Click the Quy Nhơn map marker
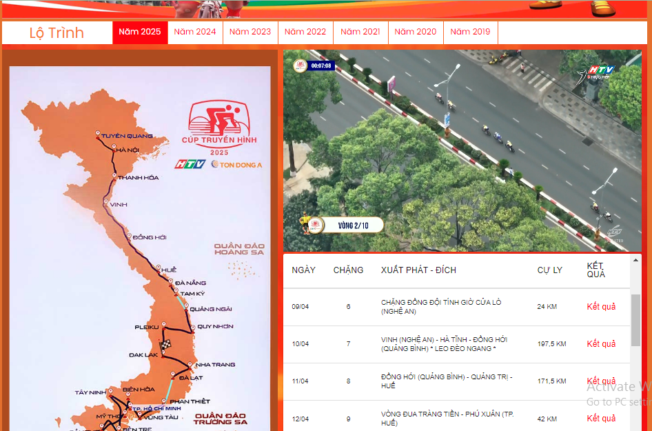 (x=194, y=328)
